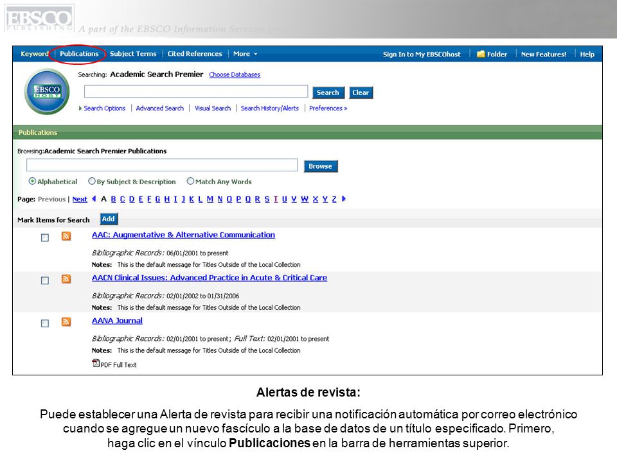
Task: Jump to letter H publications
Action: [167, 199]
